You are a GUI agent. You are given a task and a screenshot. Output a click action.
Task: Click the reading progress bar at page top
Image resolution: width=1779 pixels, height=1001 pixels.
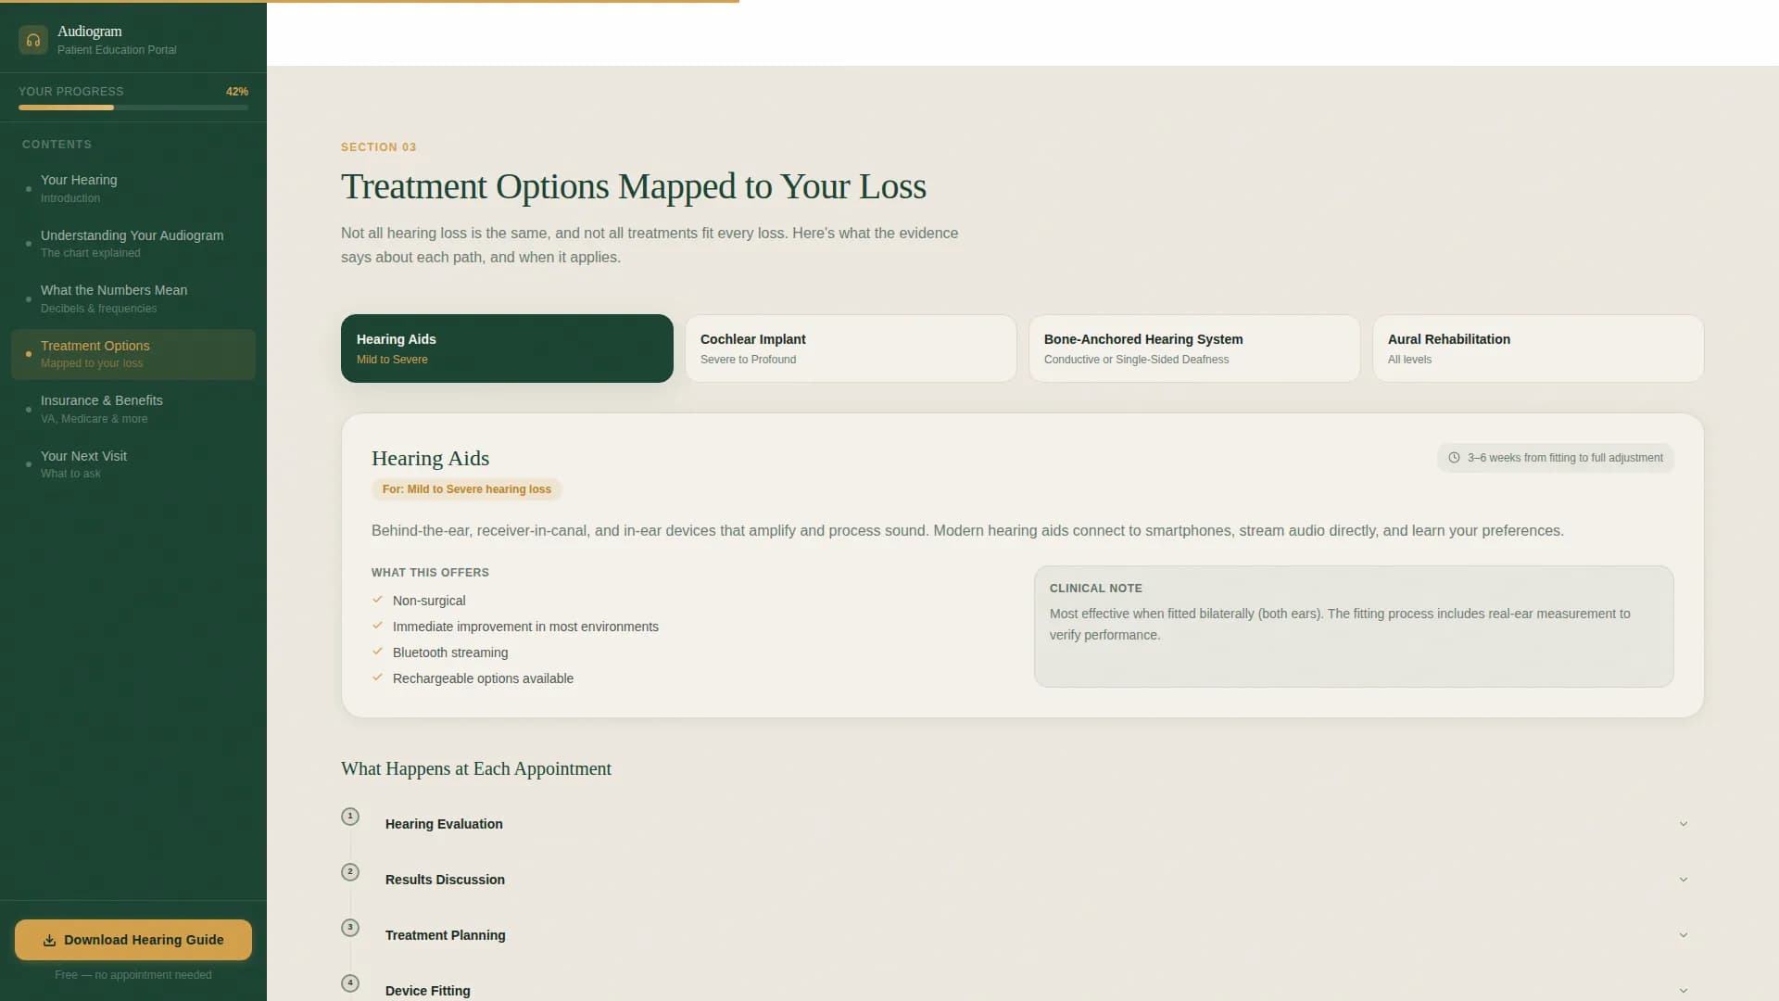click(370, 1)
